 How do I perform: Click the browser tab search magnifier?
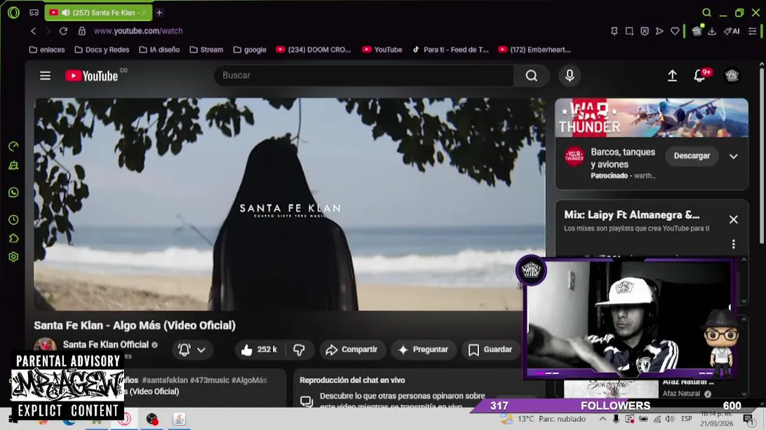706,13
